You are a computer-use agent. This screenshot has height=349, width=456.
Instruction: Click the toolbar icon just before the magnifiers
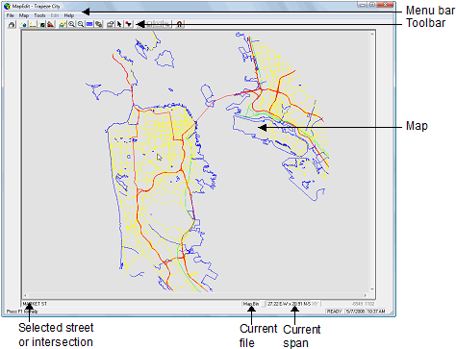click(63, 24)
